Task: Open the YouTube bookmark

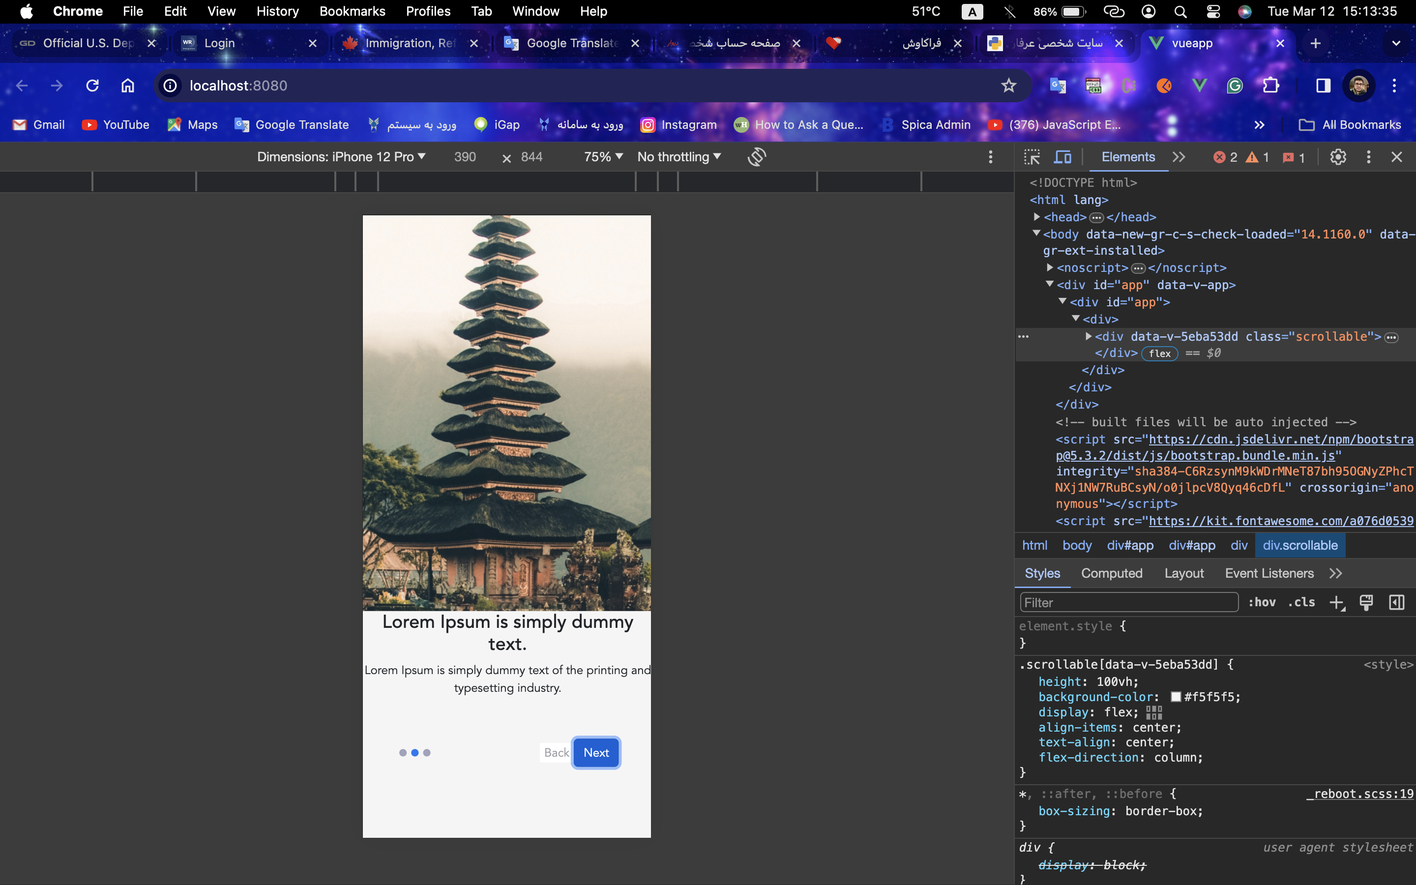Action: click(x=116, y=125)
